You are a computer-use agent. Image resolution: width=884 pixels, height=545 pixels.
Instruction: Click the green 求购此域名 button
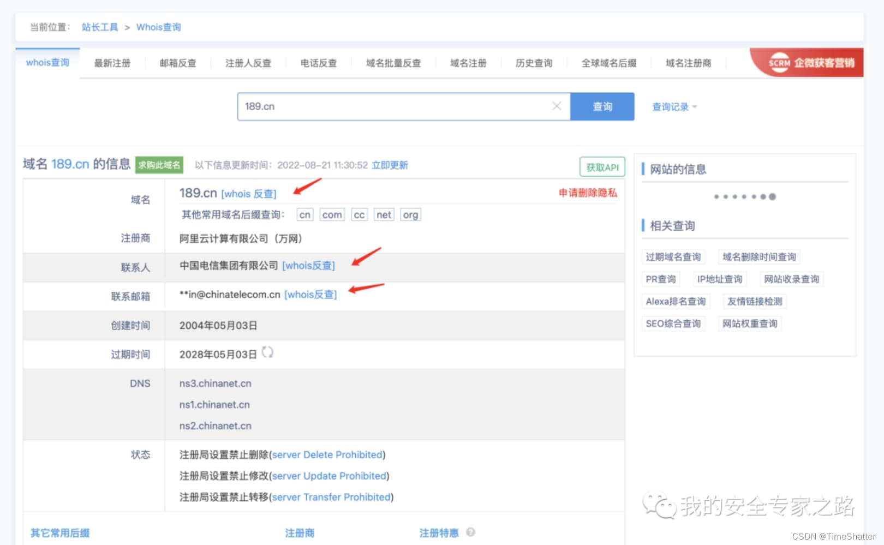click(159, 165)
